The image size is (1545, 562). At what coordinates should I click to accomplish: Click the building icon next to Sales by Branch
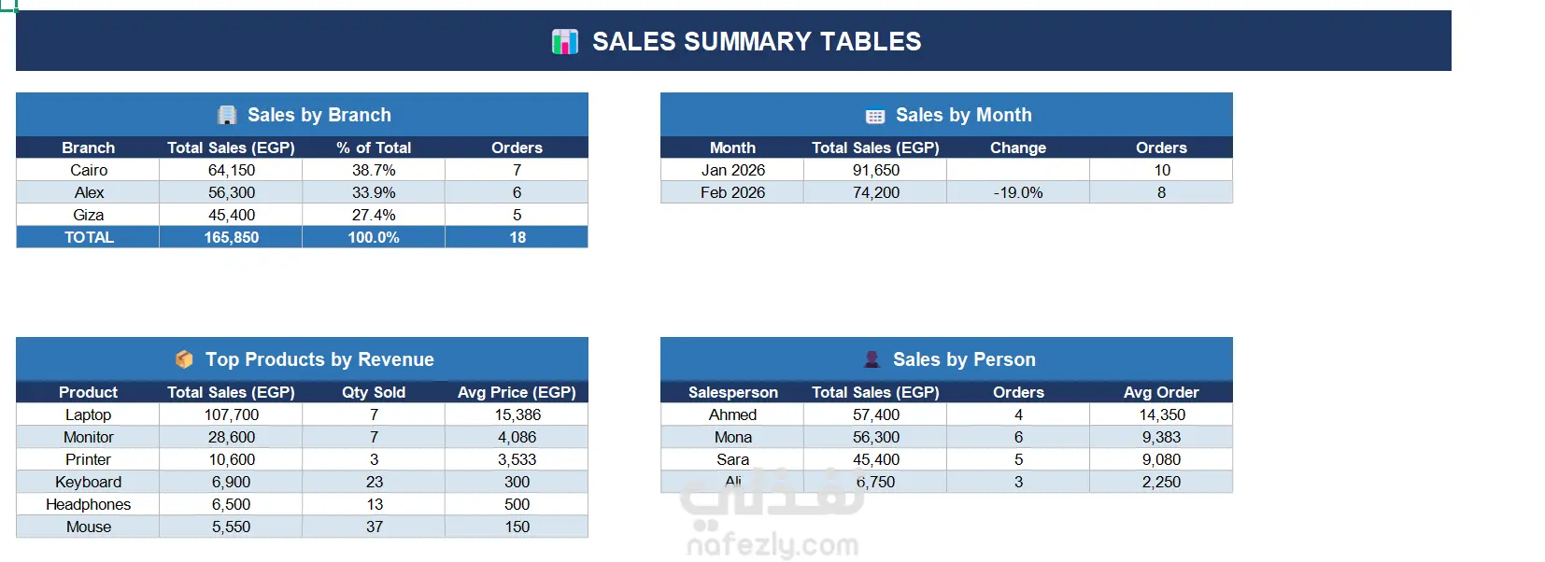pyautogui.click(x=227, y=115)
